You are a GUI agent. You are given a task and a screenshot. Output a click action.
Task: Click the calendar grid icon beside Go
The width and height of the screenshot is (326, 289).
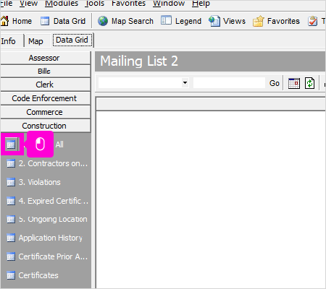coord(294,83)
